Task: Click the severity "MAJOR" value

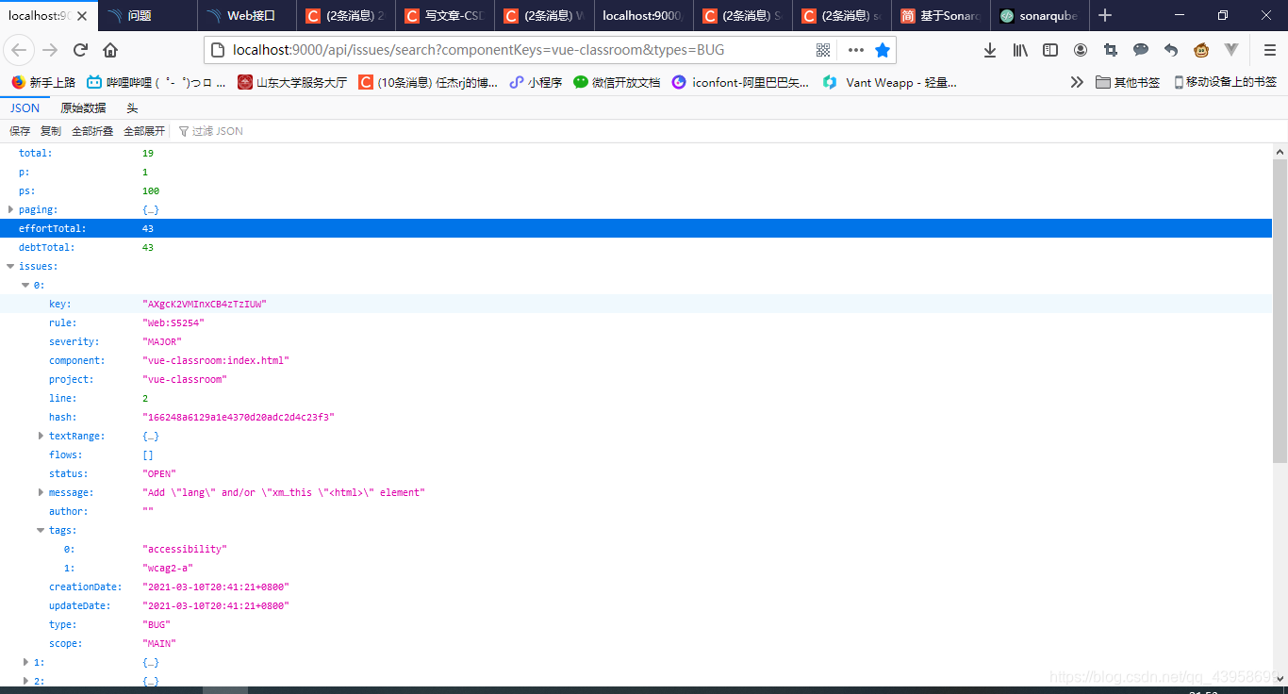Action: 161,341
